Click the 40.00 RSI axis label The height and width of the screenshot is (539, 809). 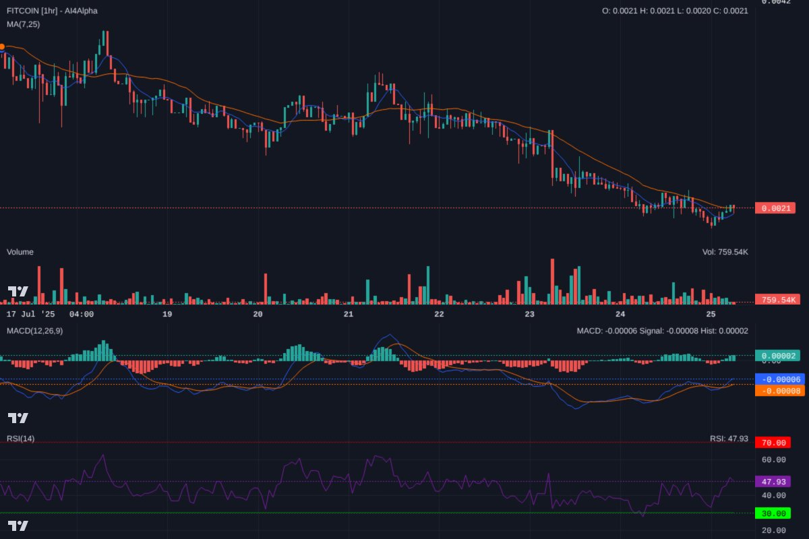[x=773, y=495]
